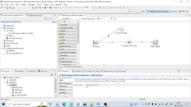Click the Print toolbar icon

tap(13, 8)
